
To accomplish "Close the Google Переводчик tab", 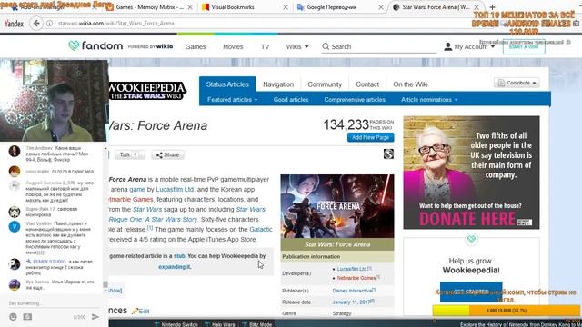I will click(x=381, y=7).
